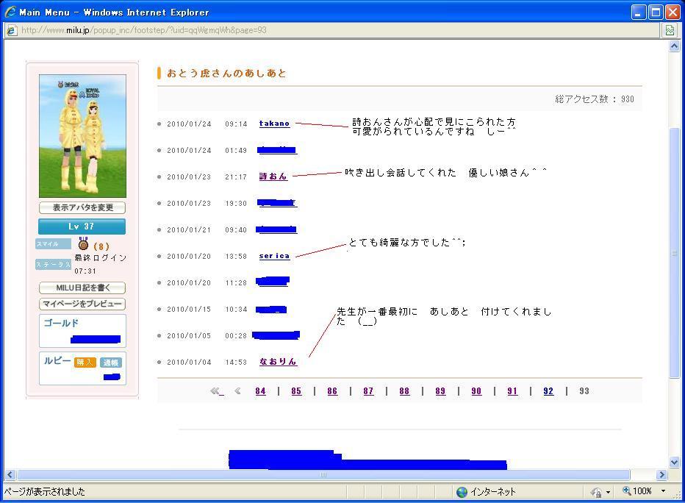Click the avatar thumbnail image
Image resolution: width=685 pixels, height=503 pixels.
tap(82, 136)
